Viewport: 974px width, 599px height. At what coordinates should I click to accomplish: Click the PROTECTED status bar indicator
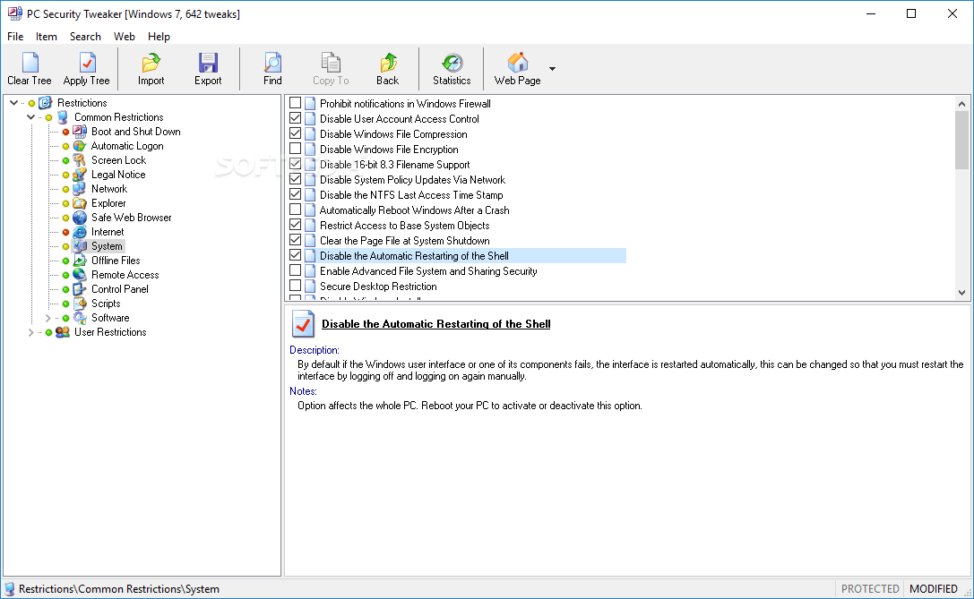(870, 589)
